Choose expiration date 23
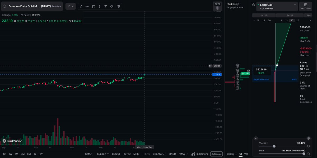The image size is (317, 158). (x=264, y=20)
